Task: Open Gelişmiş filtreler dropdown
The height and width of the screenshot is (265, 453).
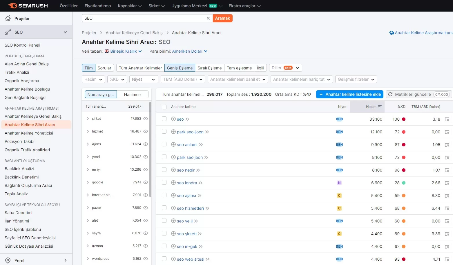Action: (x=356, y=79)
